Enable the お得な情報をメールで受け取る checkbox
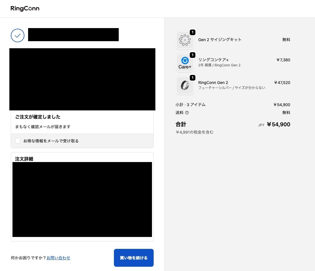 point(18,141)
